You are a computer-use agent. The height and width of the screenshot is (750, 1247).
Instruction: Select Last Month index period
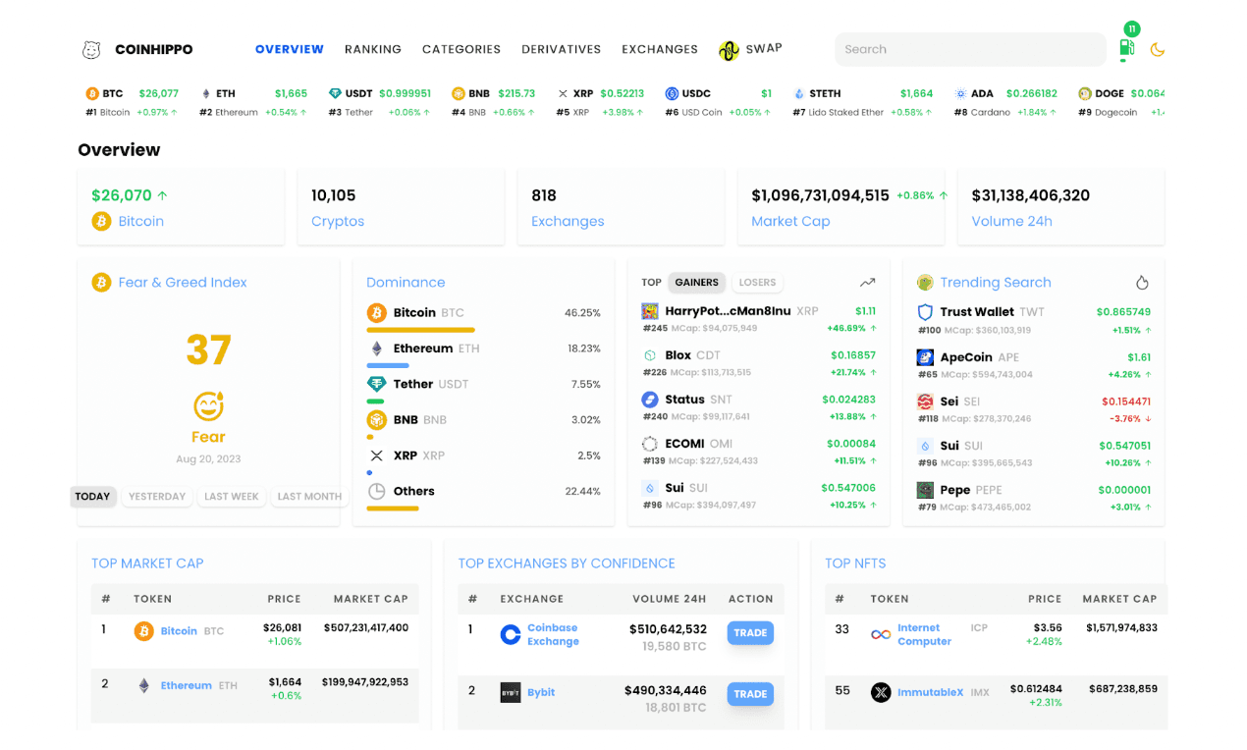pos(309,497)
